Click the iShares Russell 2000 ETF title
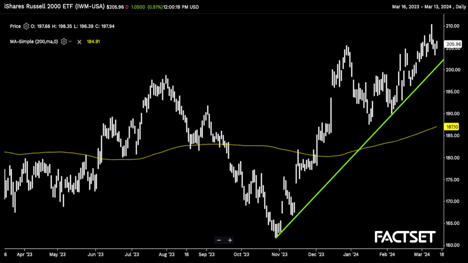 click(54, 7)
